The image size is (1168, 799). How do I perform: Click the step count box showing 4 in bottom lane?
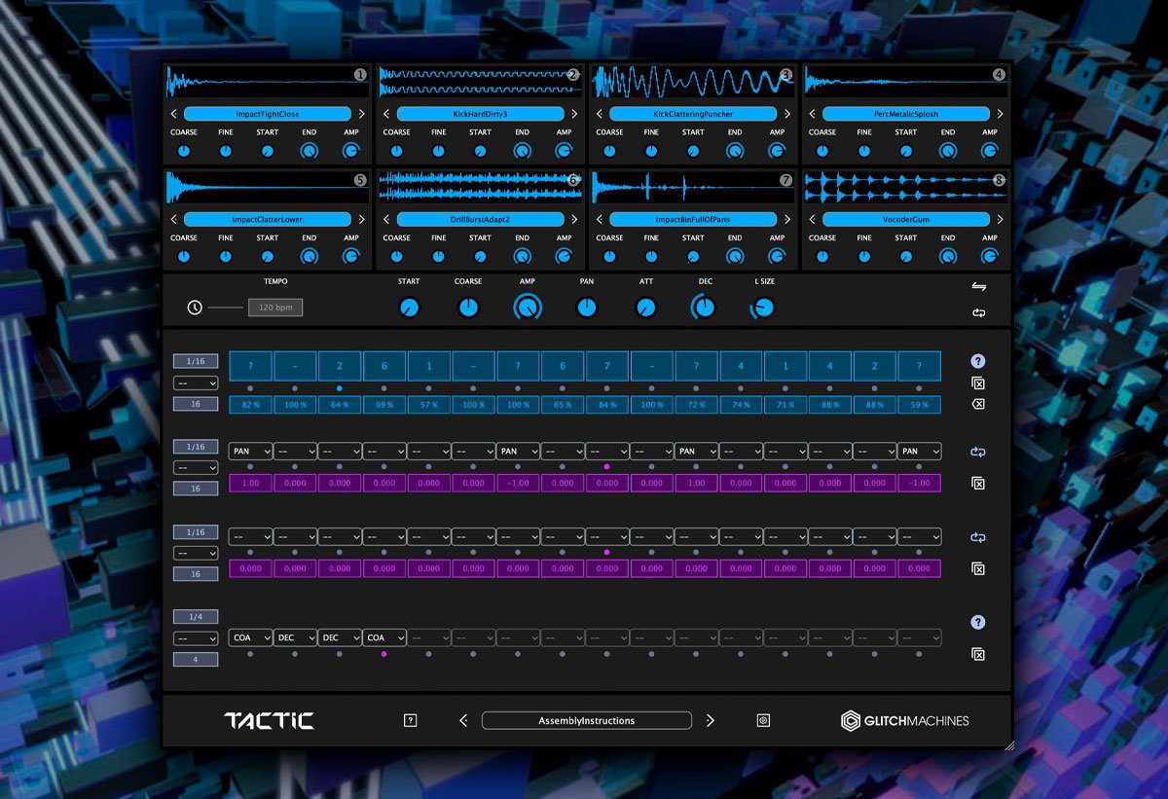[x=196, y=660]
